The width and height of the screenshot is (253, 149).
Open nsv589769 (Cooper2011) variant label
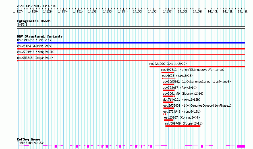point(184,123)
